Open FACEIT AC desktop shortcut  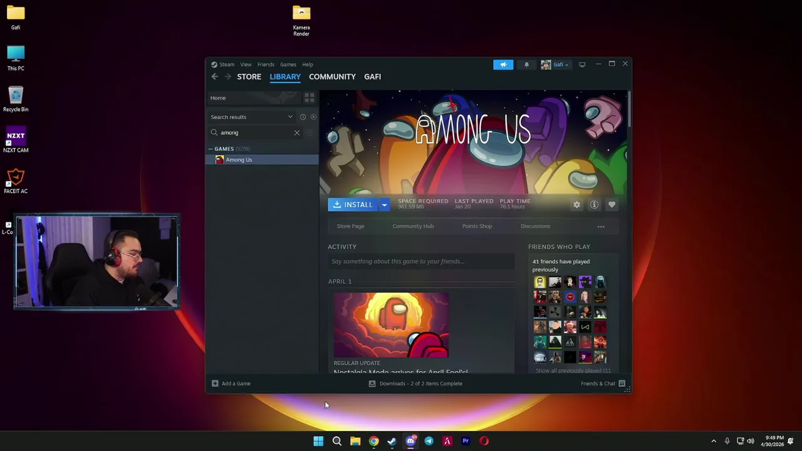click(x=16, y=182)
